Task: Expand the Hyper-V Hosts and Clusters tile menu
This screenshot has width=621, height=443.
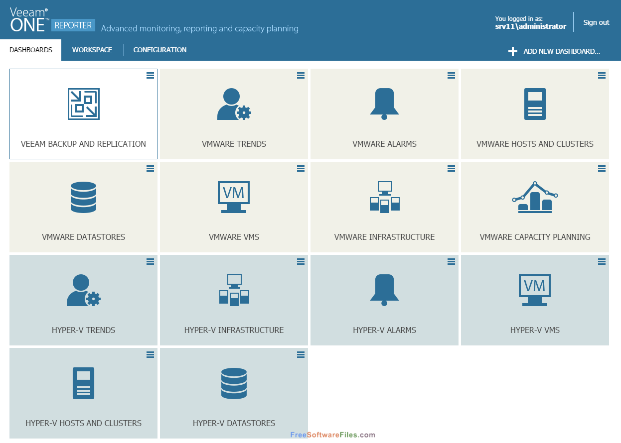Action: [150, 354]
